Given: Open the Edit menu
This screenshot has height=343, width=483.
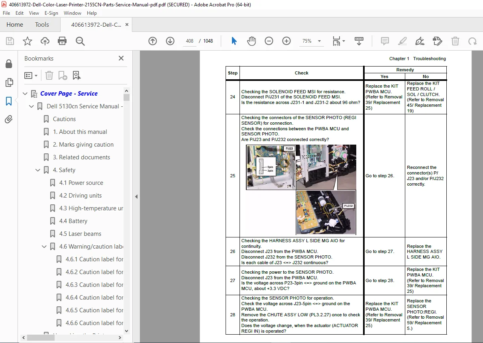Looking at the screenshot, I should pyautogui.click(x=20, y=13).
